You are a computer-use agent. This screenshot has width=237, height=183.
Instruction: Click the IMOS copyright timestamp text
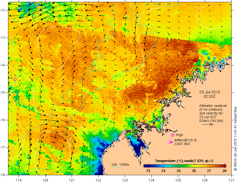[235, 139]
